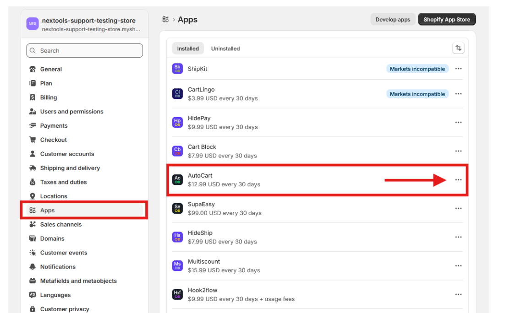
Task: Click the SupaEasy app icon
Action: (x=177, y=209)
